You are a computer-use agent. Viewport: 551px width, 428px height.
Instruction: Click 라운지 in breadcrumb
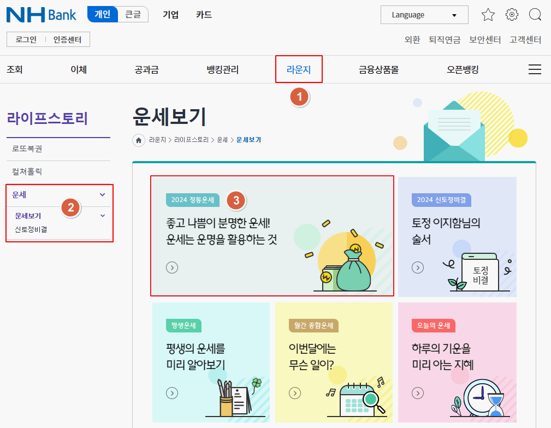click(157, 140)
